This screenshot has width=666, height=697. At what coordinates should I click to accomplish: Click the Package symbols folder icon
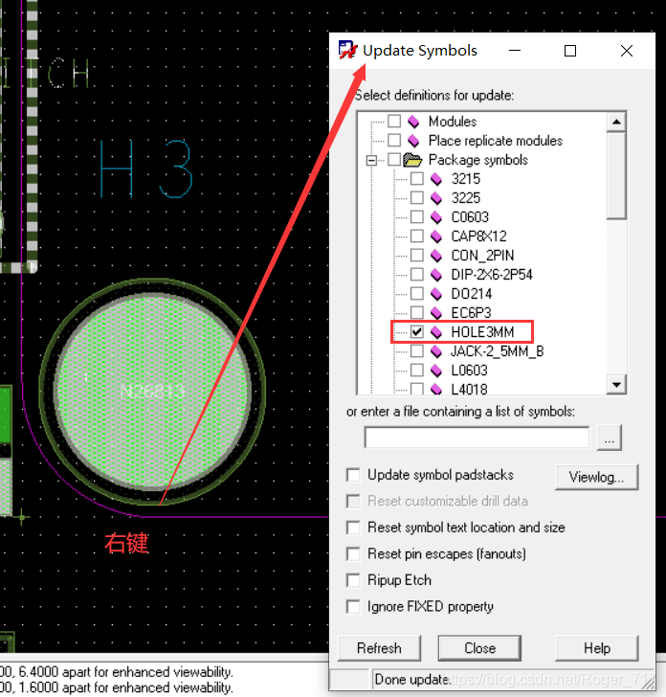click(x=413, y=160)
